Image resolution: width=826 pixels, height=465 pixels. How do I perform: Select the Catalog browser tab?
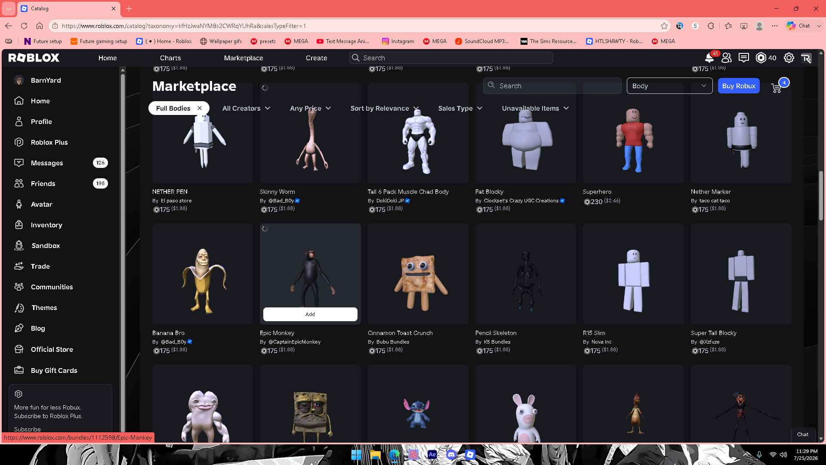(68, 9)
